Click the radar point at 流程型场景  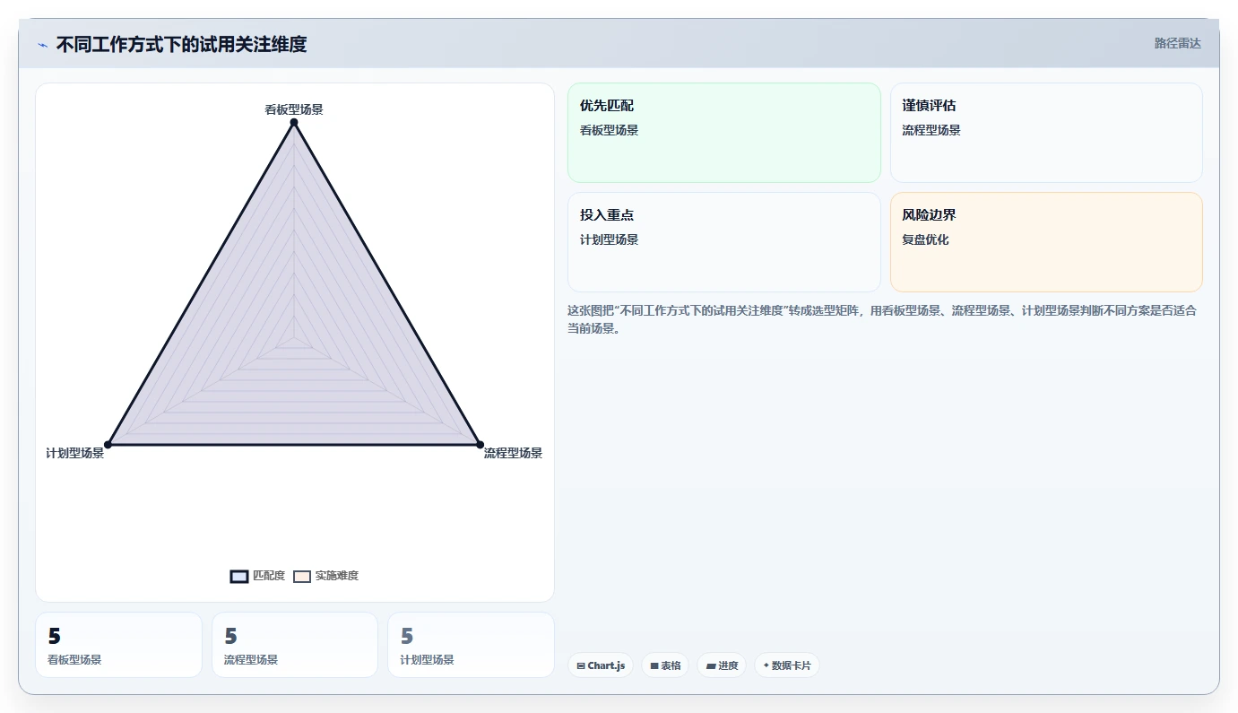pos(480,444)
